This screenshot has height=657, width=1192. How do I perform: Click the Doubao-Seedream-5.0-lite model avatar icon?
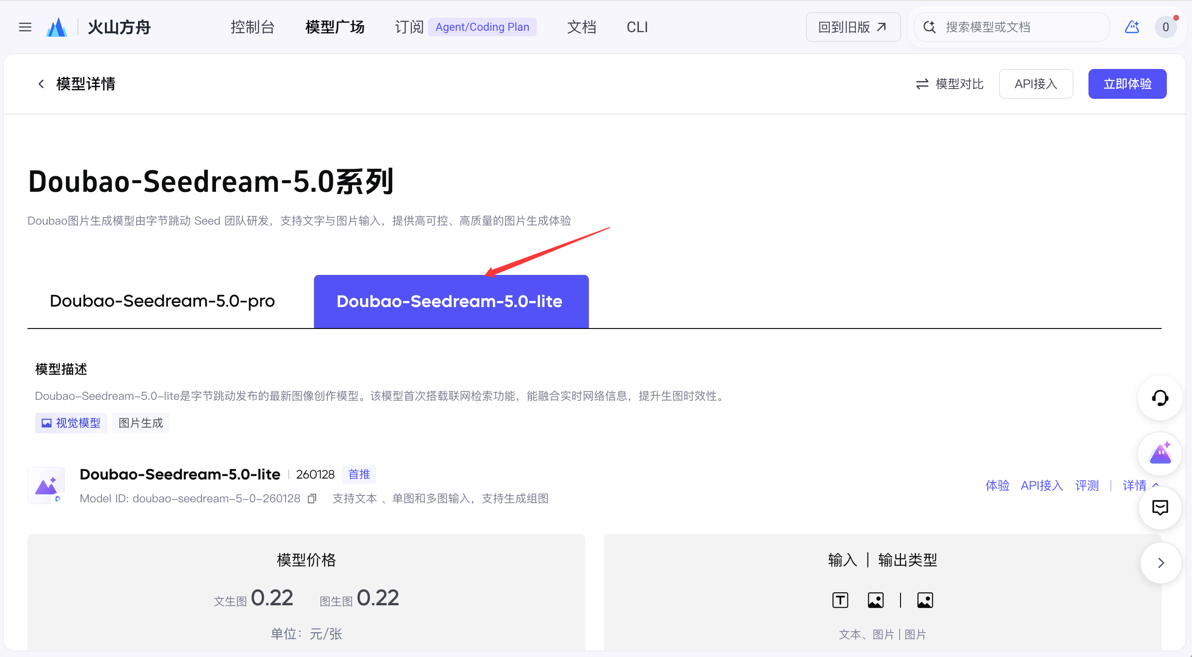tap(46, 486)
